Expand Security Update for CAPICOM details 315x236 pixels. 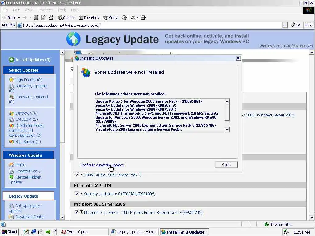pyautogui.click(x=81, y=194)
